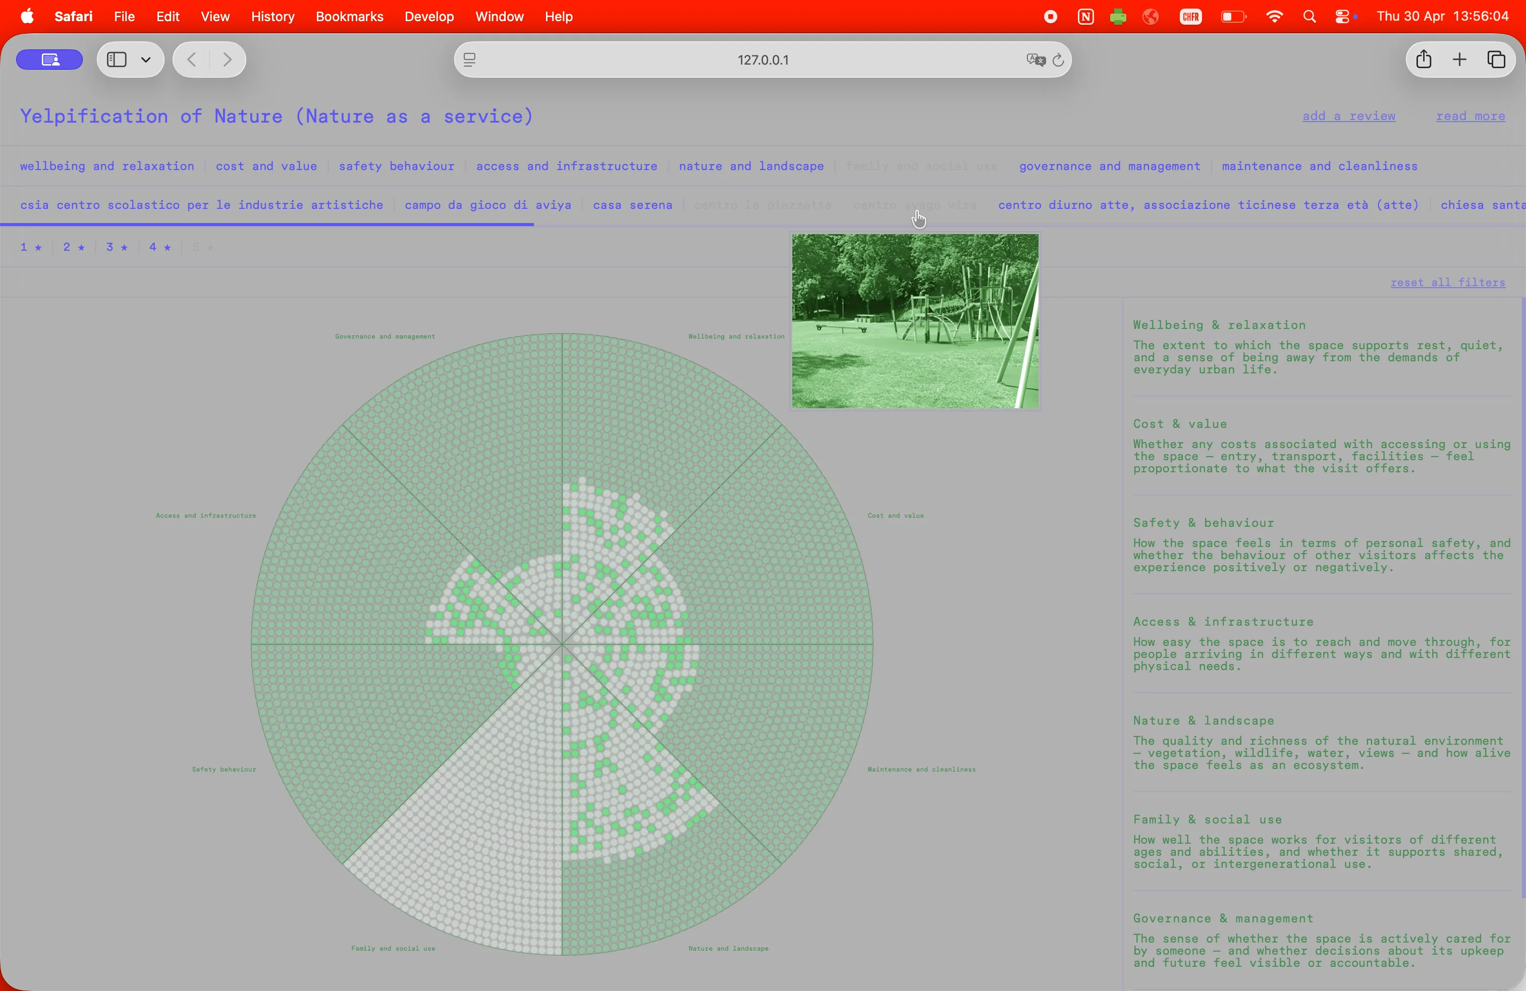Open the Share sheet
Viewport: 1526px width, 991px height.
pyautogui.click(x=1424, y=60)
